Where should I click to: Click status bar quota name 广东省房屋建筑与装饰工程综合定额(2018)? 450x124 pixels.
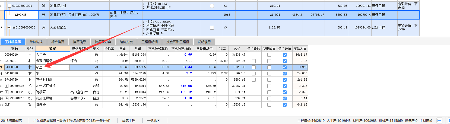point(72,121)
